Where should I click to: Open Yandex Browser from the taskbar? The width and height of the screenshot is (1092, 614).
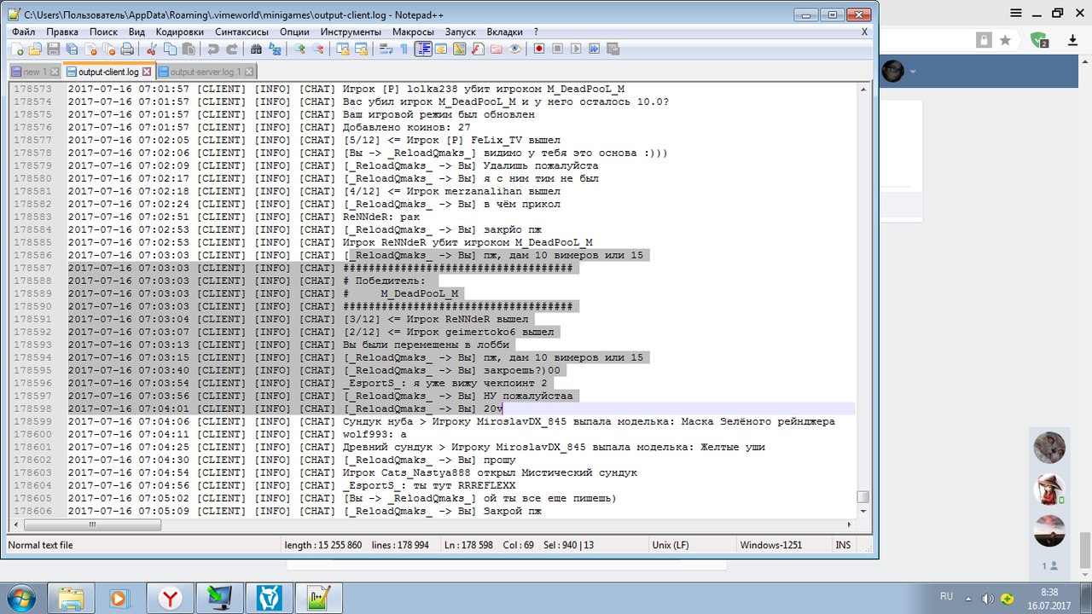click(x=171, y=597)
